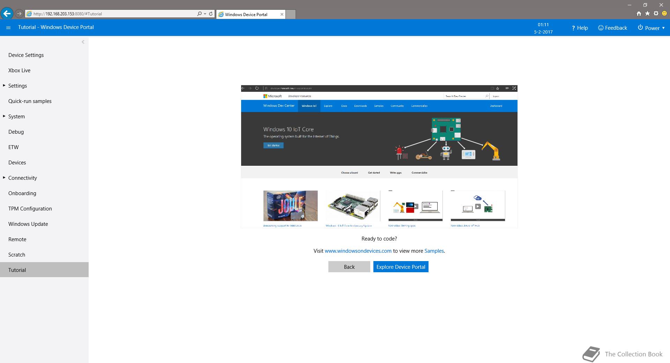670x363 pixels.
Task: Click the browser forward arrow
Action: click(x=19, y=14)
